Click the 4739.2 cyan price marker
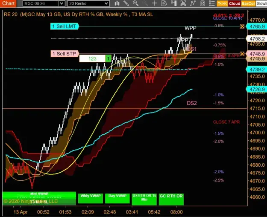The image size is (267, 217). coord(257,69)
